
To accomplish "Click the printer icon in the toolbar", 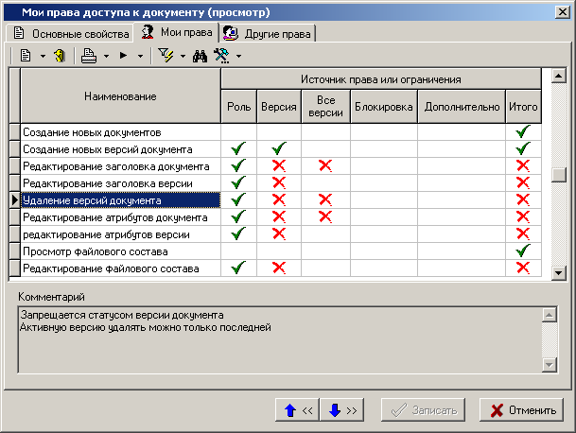I will pos(89,57).
